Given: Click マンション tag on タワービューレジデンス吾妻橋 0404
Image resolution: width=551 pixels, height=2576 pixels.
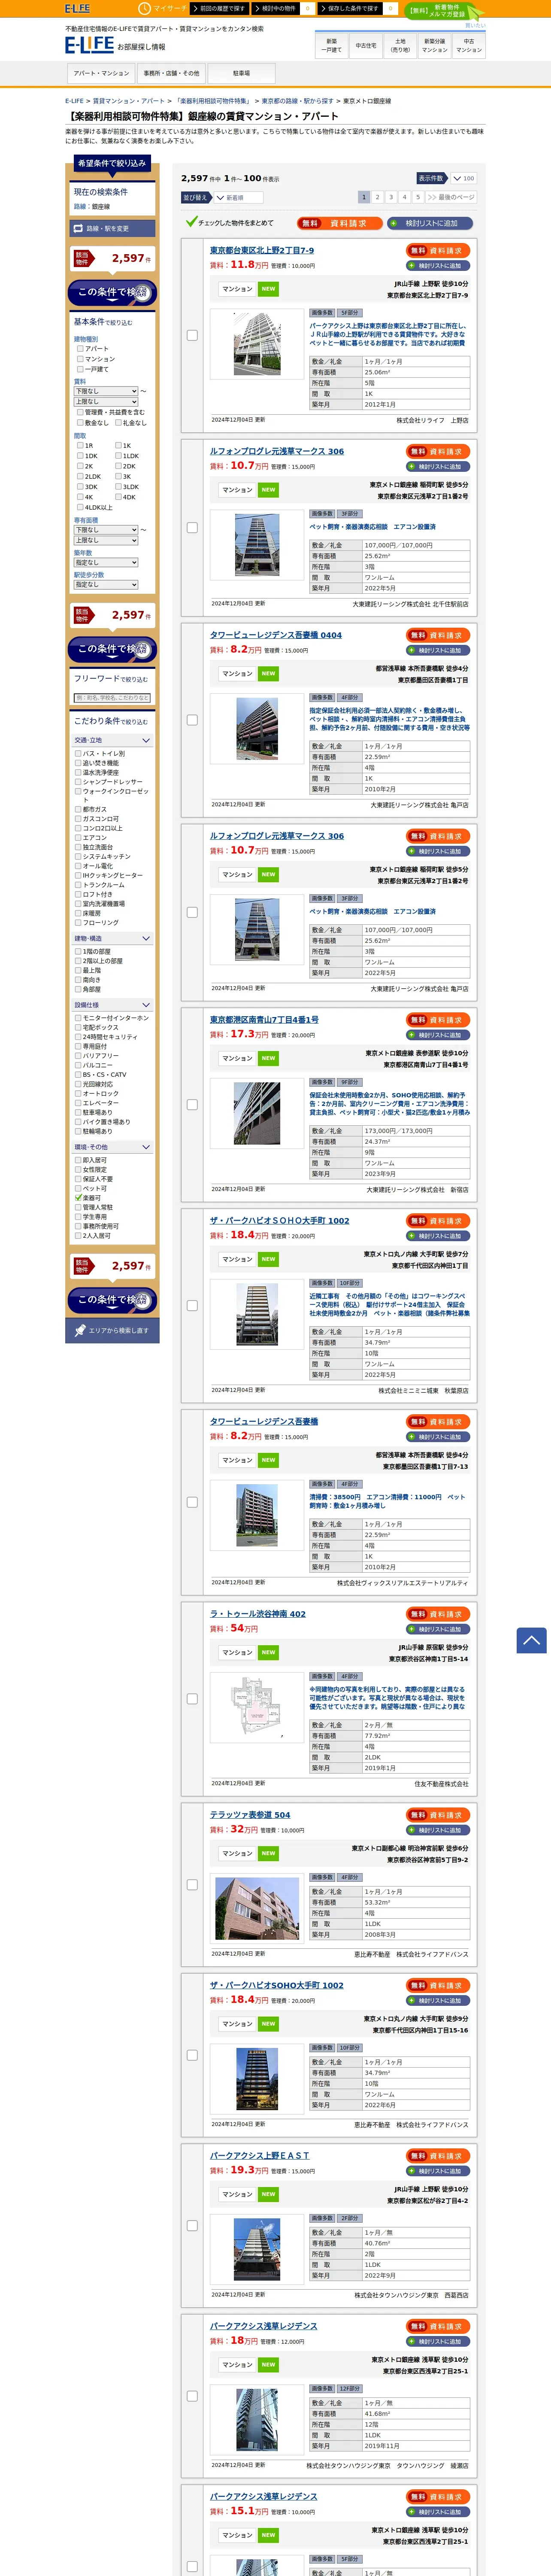Looking at the screenshot, I should coord(237,674).
